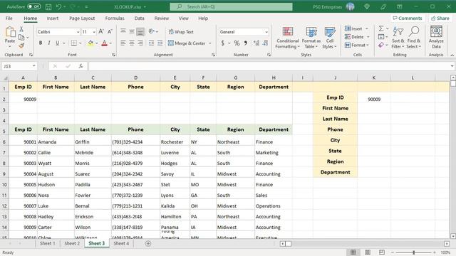Click the Paste clipboard icon
The image size is (456, 256).
10,32
